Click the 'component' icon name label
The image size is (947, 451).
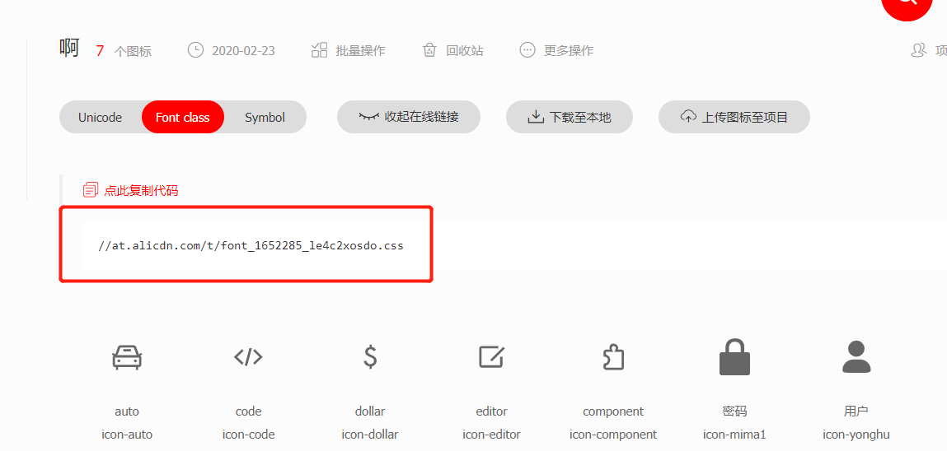pos(613,411)
